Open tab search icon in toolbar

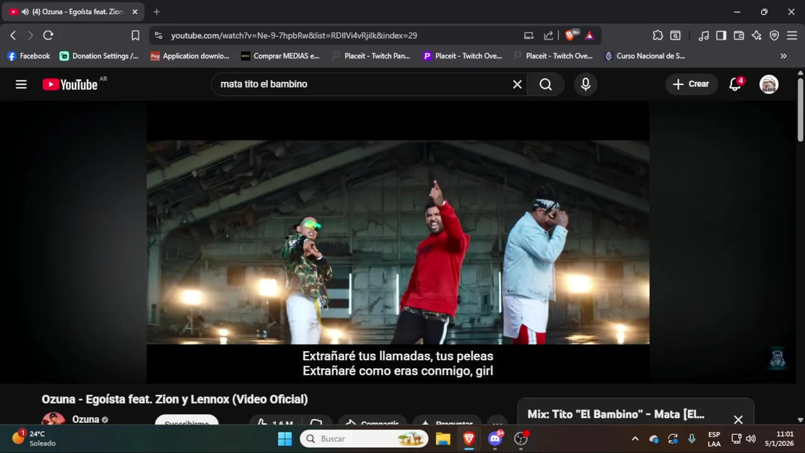tap(675, 35)
